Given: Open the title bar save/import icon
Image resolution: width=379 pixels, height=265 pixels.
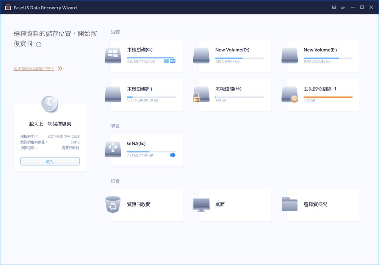Looking at the screenshot, I should pos(334,7).
